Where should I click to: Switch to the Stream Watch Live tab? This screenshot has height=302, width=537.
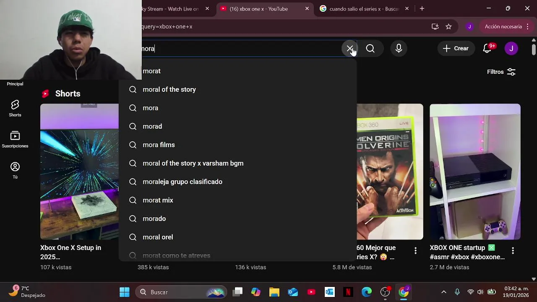tap(170, 9)
